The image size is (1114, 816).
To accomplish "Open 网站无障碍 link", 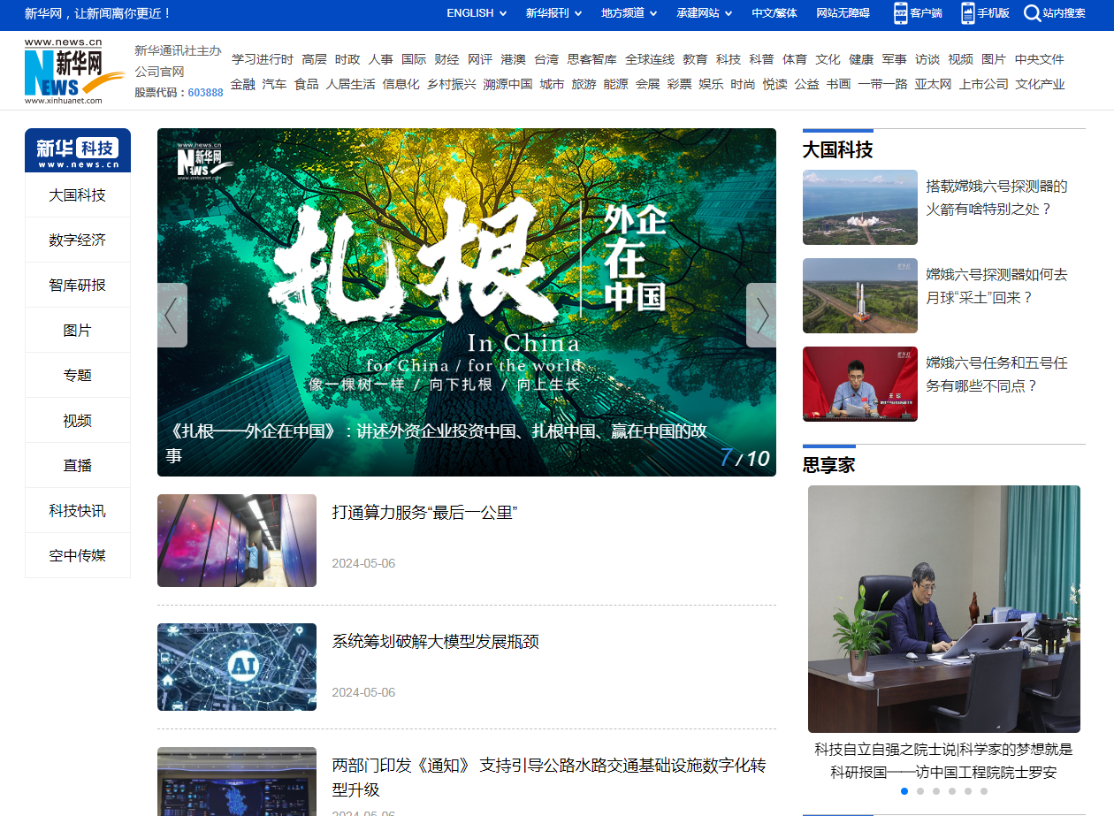I will (x=843, y=13).
